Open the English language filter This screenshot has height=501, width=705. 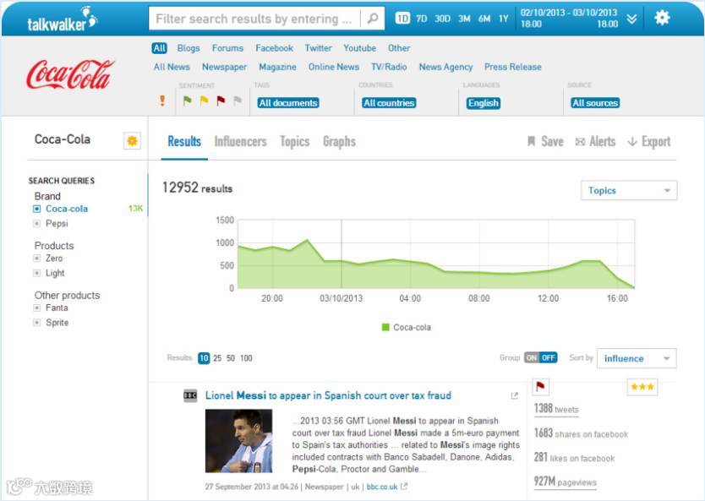tap(484, 103)
